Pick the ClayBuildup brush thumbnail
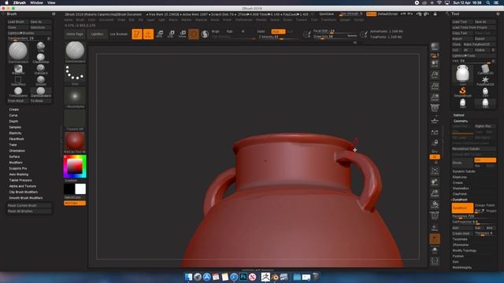 click(41, 57)
